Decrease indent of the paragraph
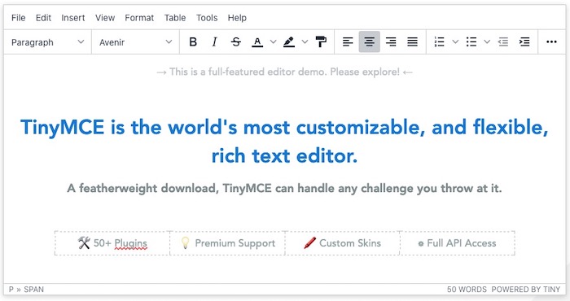Image resolution: width=570 pixels, height=301 pixels. (503, 42)
